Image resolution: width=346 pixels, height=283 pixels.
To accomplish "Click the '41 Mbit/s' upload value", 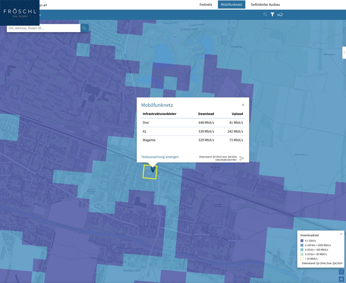I will [236, 123].
